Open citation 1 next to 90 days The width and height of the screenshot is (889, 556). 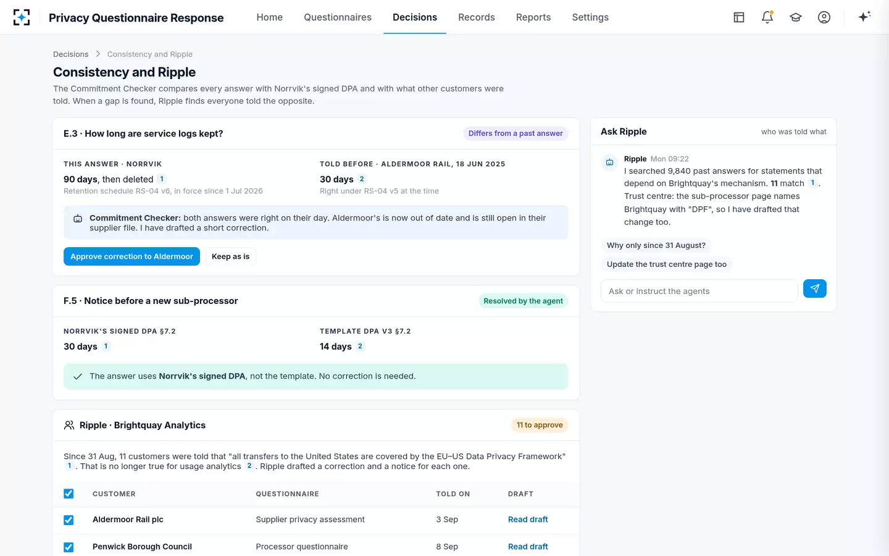point(162,179)
